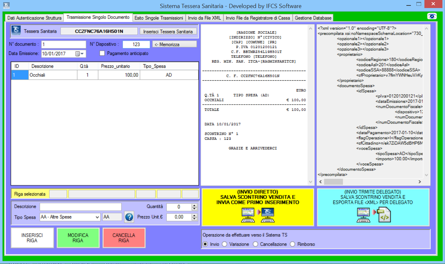Increase Quantità with the up arrow

click(194, 205)
